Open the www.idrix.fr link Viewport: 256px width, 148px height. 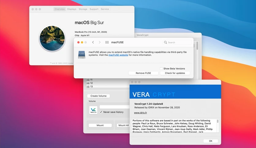point(141,113)
